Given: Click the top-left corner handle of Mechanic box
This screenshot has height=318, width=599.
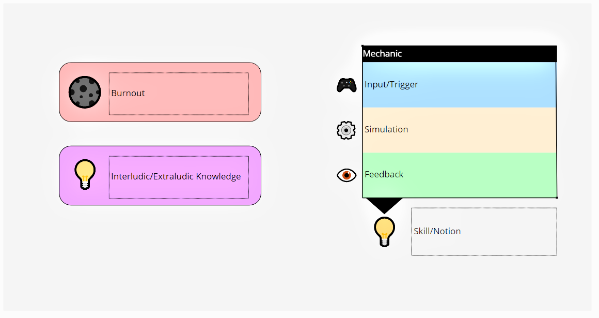Looking at the screenshot, I should pos(362,46).
